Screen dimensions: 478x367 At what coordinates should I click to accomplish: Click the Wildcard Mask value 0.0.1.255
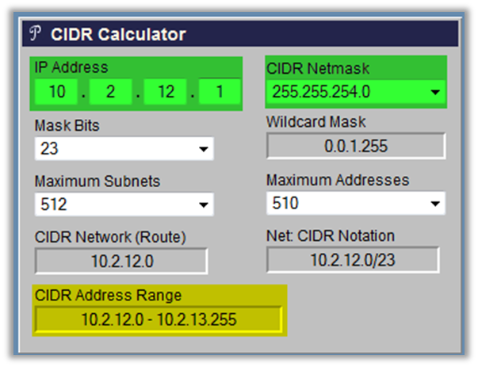(x=355, y=147)
